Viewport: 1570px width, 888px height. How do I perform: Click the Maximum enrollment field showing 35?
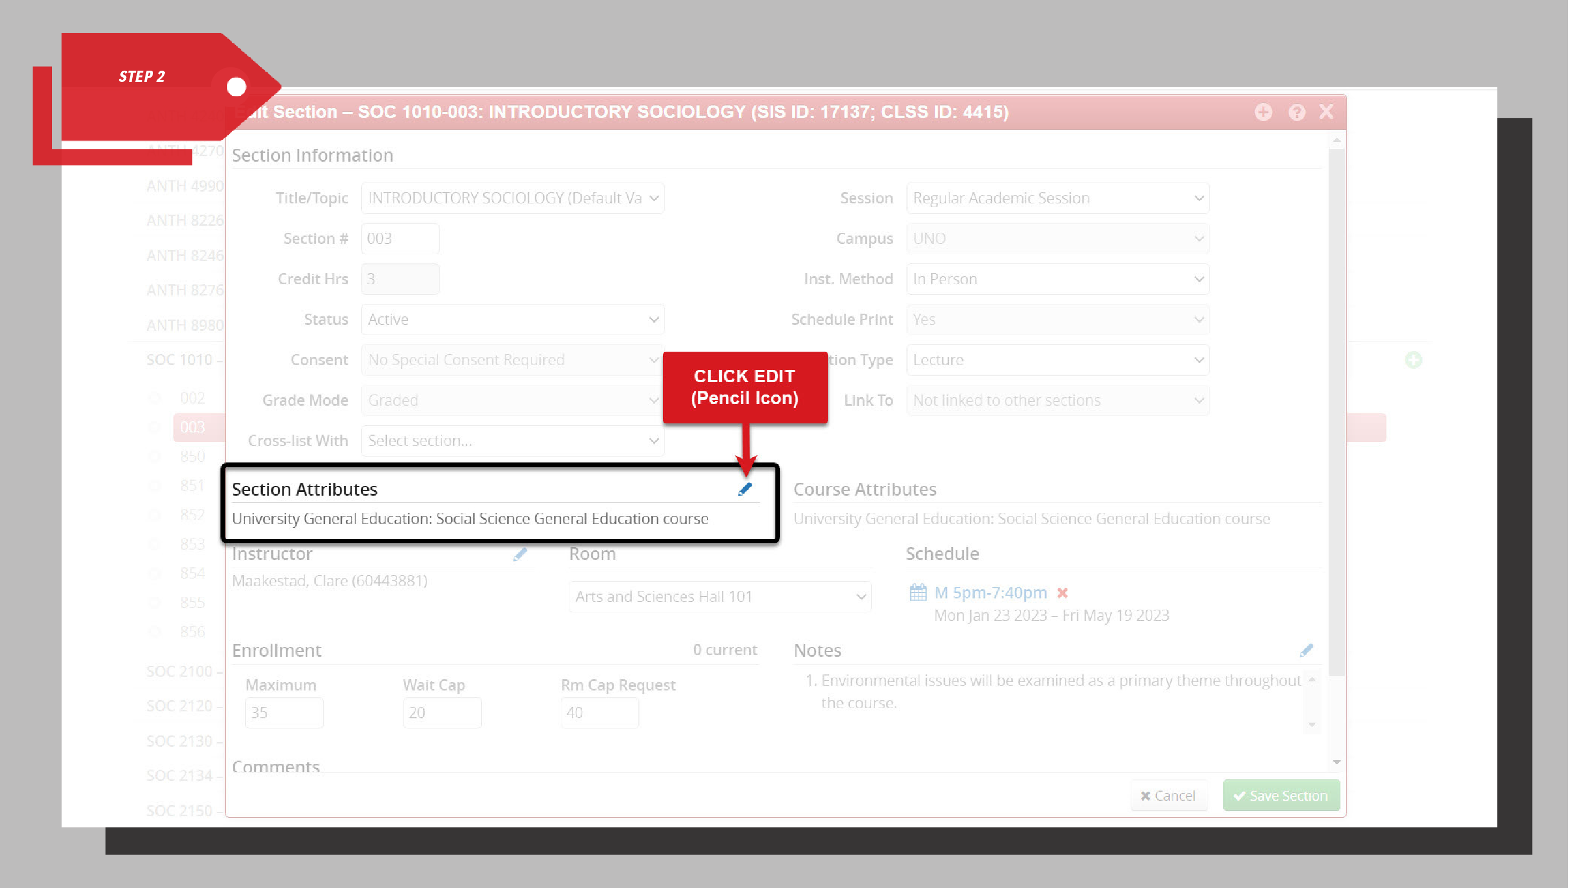point(284,712)
